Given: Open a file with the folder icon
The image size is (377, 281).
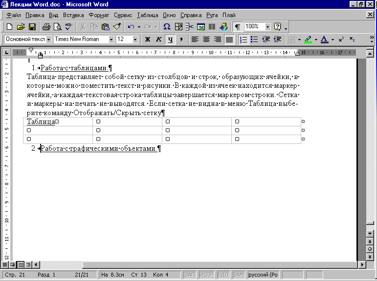Looking at the screenshot, I should [21, 27].
